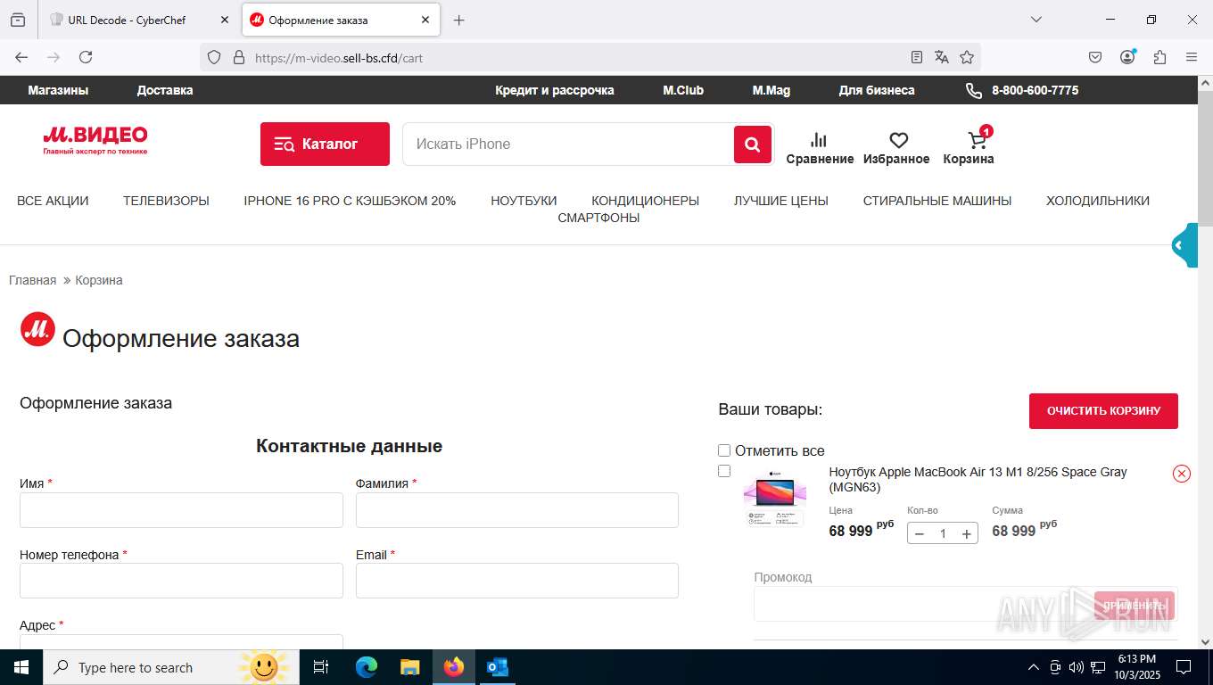Screen dimensions: 1213x685
Task: Open a new browser tab
Action: [x=458, y=20]
